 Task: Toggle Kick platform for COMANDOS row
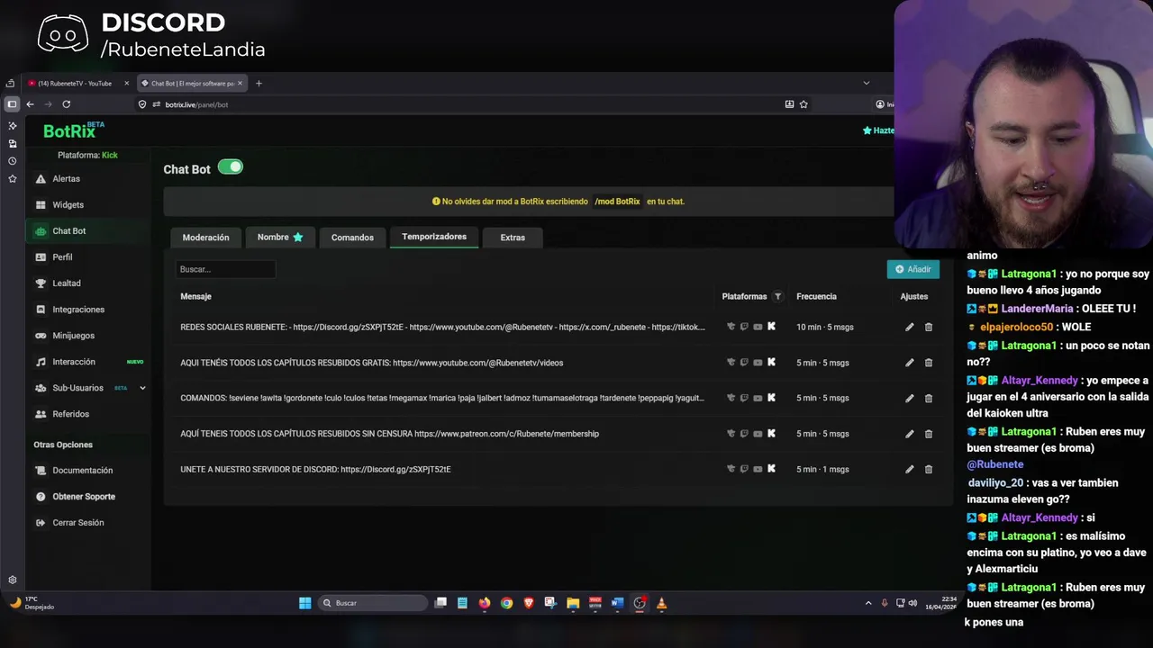[x=771, y=398]
